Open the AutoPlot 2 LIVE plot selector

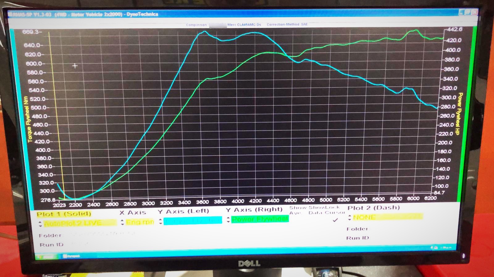click(80, 223)
